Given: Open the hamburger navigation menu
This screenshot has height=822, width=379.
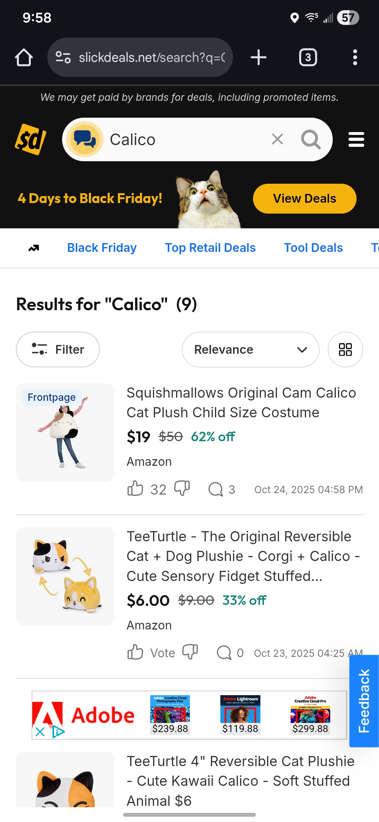Looking at the screenshot, I should [356, 139].
